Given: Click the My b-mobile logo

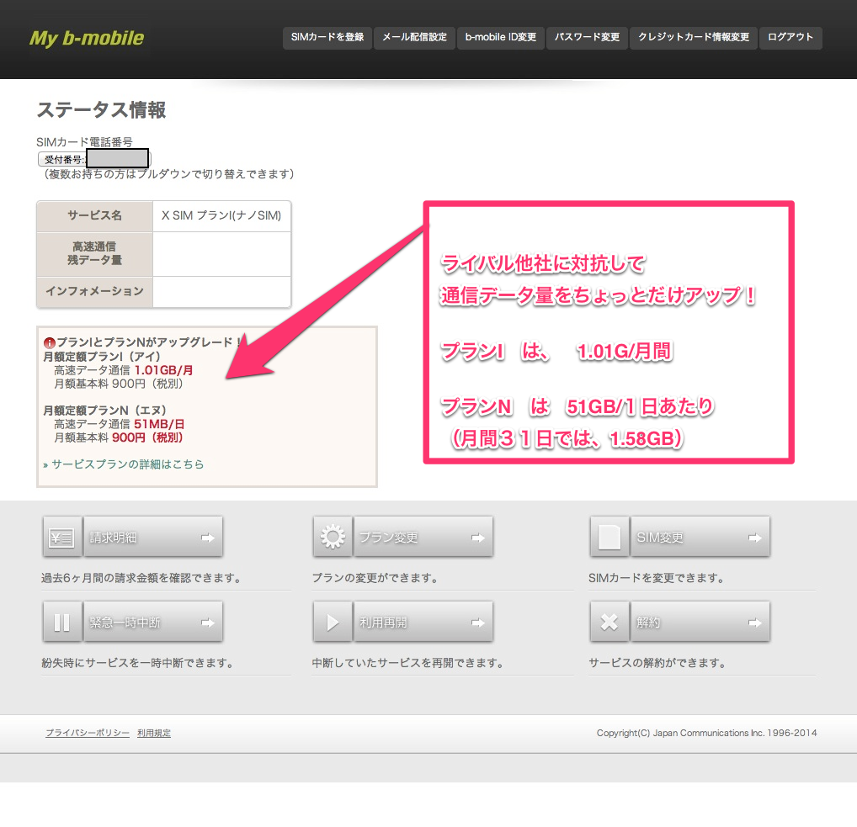Looking at the screenshot, I should point(87,39).
